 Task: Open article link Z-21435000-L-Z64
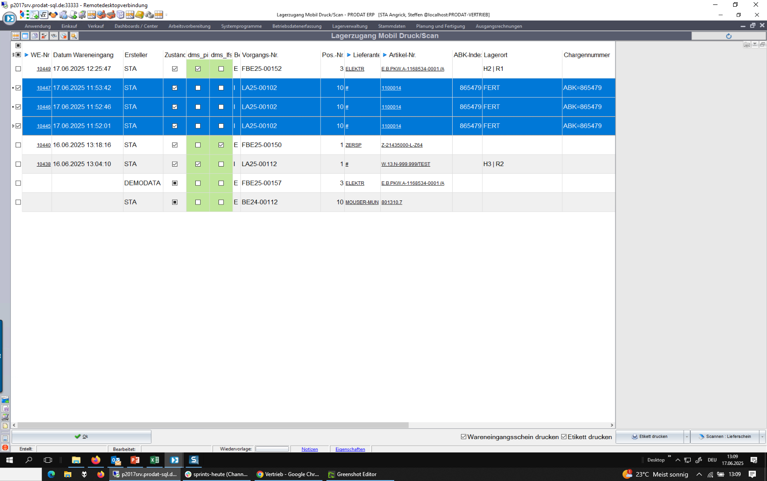[x=402, y=145]
